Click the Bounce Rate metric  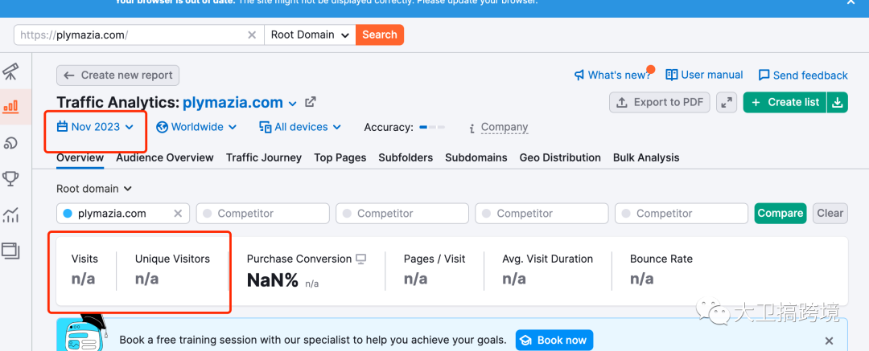click(661, 270)
